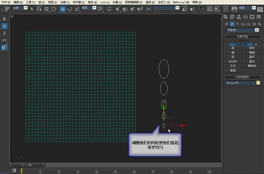Switch to the Helpers category icon
Image resolution: width=264 pixels, height=174 pixels.
coord(249,24)
